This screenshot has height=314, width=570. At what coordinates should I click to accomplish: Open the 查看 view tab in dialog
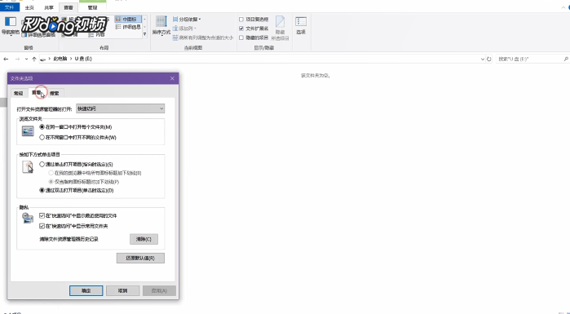pyautogui.click(x=36, y=93)
